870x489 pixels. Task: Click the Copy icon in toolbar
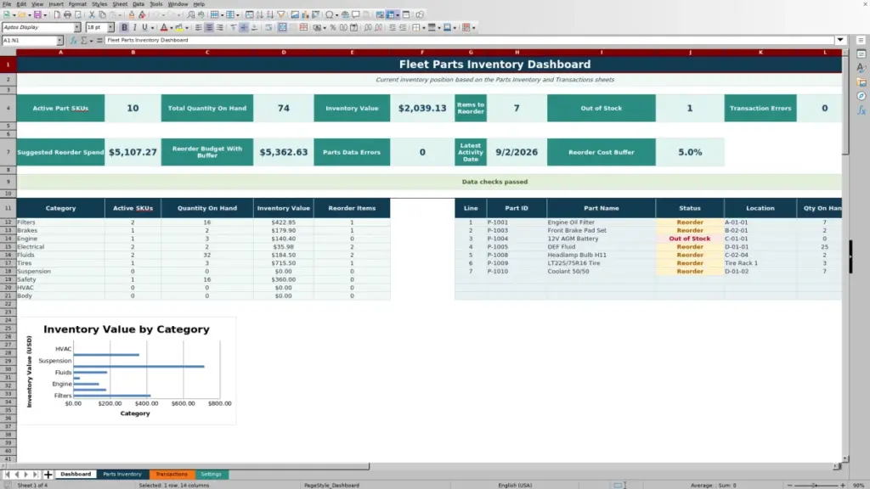click(102, 14)
